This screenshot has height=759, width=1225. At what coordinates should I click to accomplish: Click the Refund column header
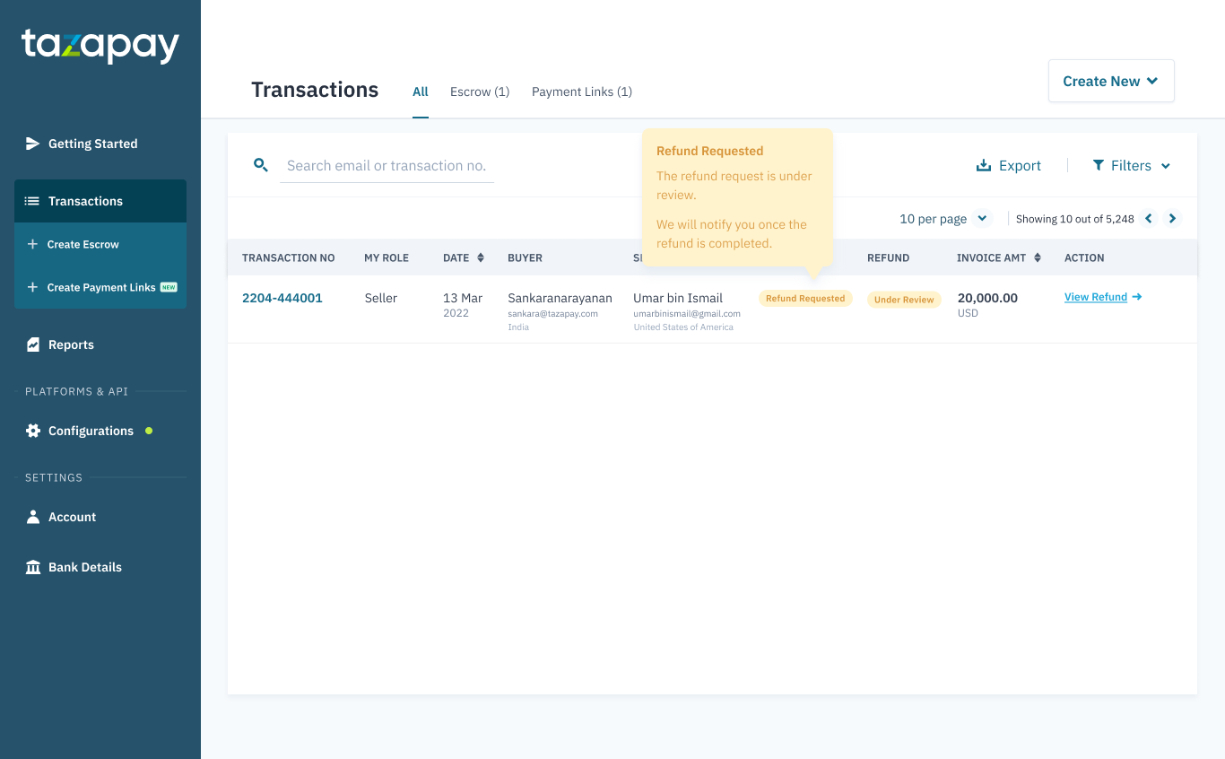coord(888,257)
